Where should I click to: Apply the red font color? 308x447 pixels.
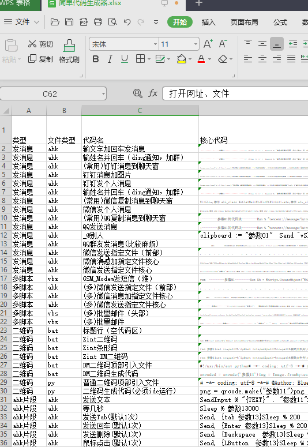(201, 59)
